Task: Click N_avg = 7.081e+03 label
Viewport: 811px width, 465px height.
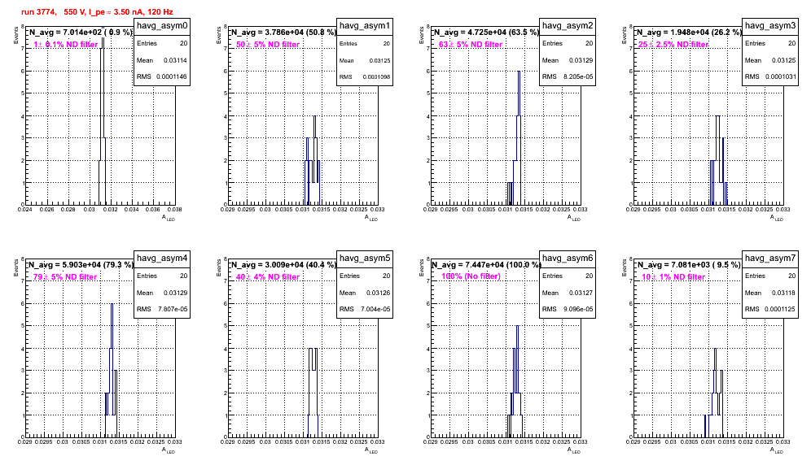Action: tap(689, 264)
